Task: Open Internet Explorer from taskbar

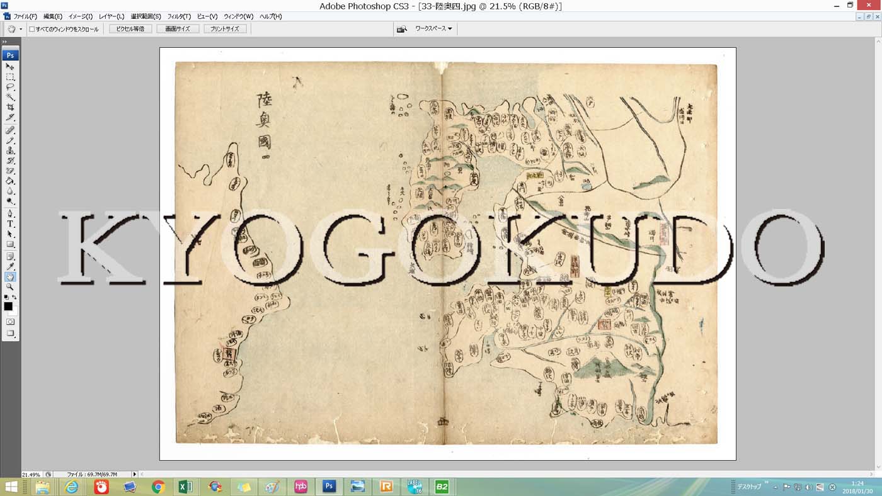Action: pyautogui.click(x=72, y=487)
